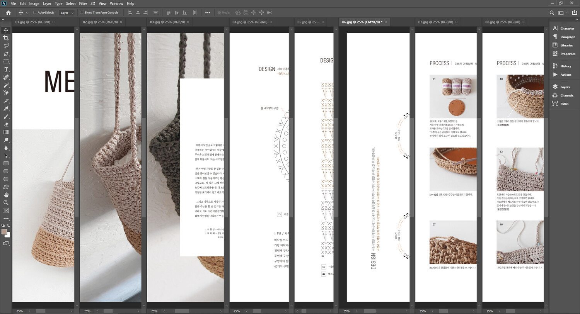The width and height of the screenshot is (580, 314).
Task: Expand the Move tool preset picker arrow
Action: [27, 13]
